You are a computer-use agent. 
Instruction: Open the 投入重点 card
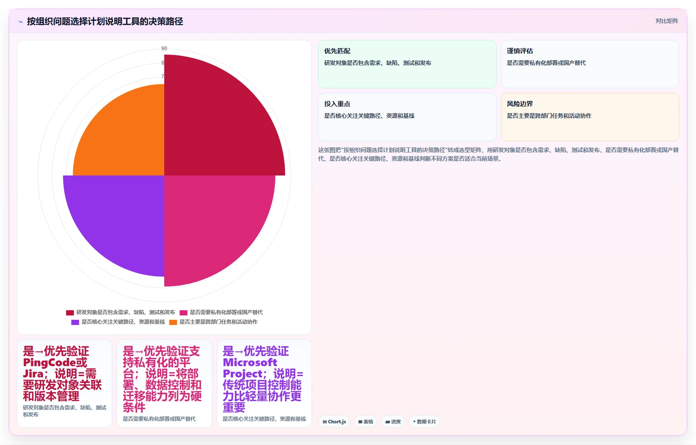tap(407, 117)
